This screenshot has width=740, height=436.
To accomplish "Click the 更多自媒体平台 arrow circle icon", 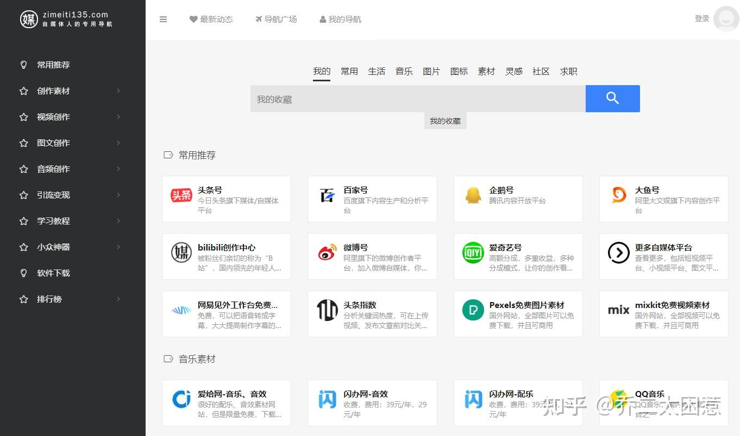I will tap(618, 253).
